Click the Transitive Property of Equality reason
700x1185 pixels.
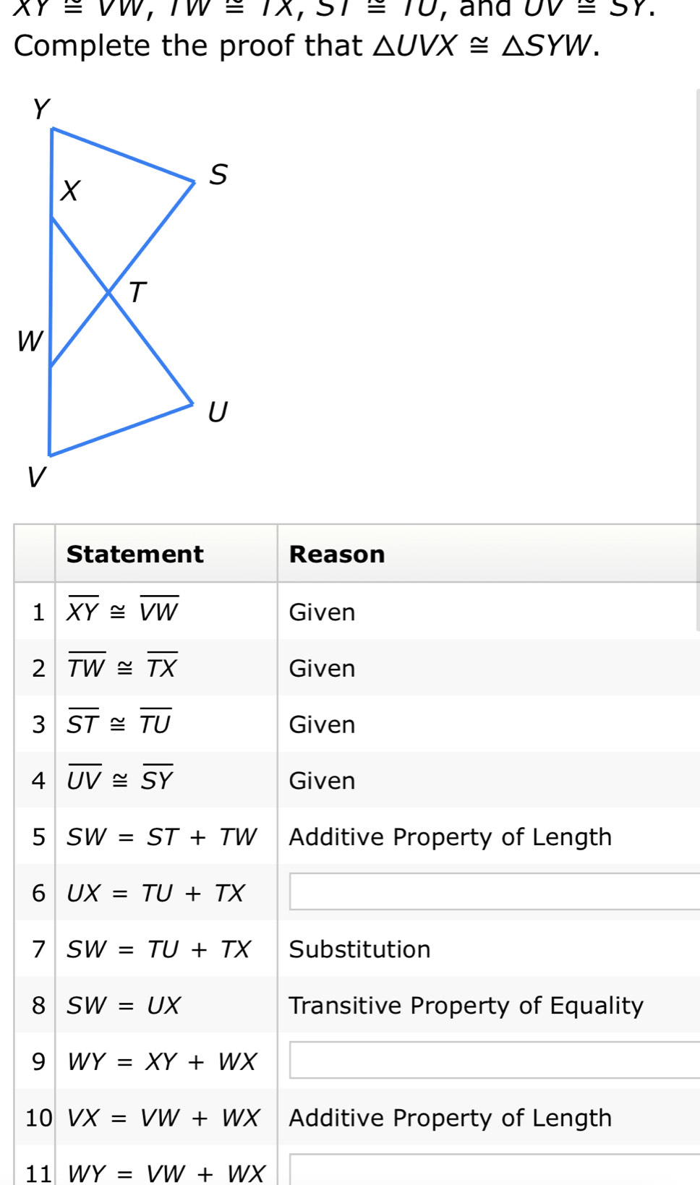coord(466,1005)
